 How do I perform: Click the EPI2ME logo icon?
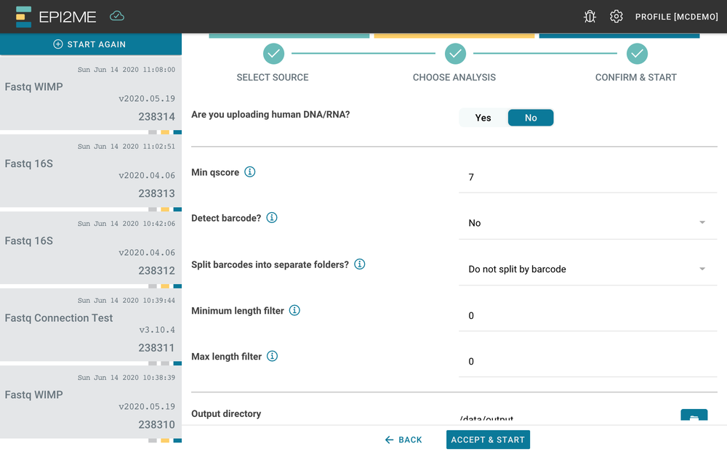[23, 17]
